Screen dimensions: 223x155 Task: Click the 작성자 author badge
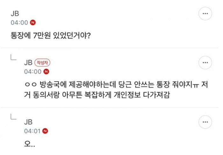coord(42,63)
